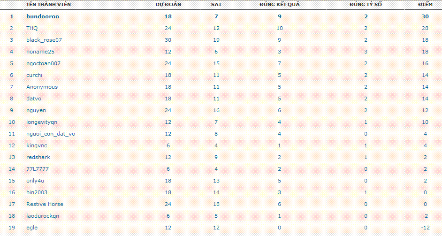Select bundooroo's score of 30
442x236 pixels.
pyautogui.click(x=425, y=16)
